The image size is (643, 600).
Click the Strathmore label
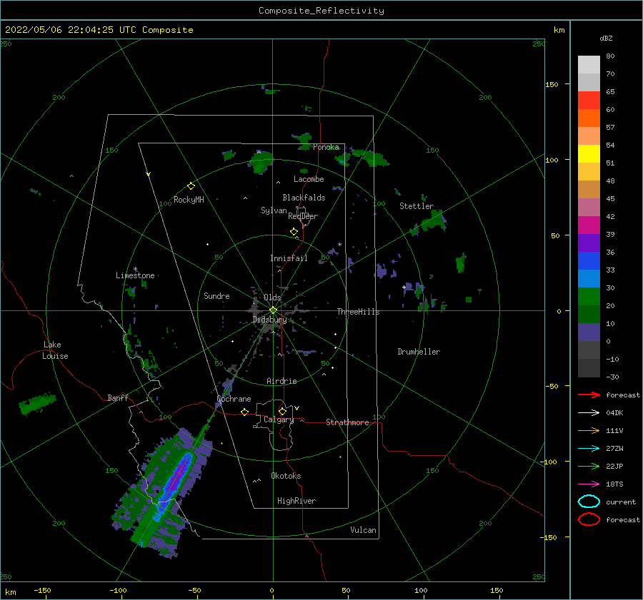(x=347, y=422)
